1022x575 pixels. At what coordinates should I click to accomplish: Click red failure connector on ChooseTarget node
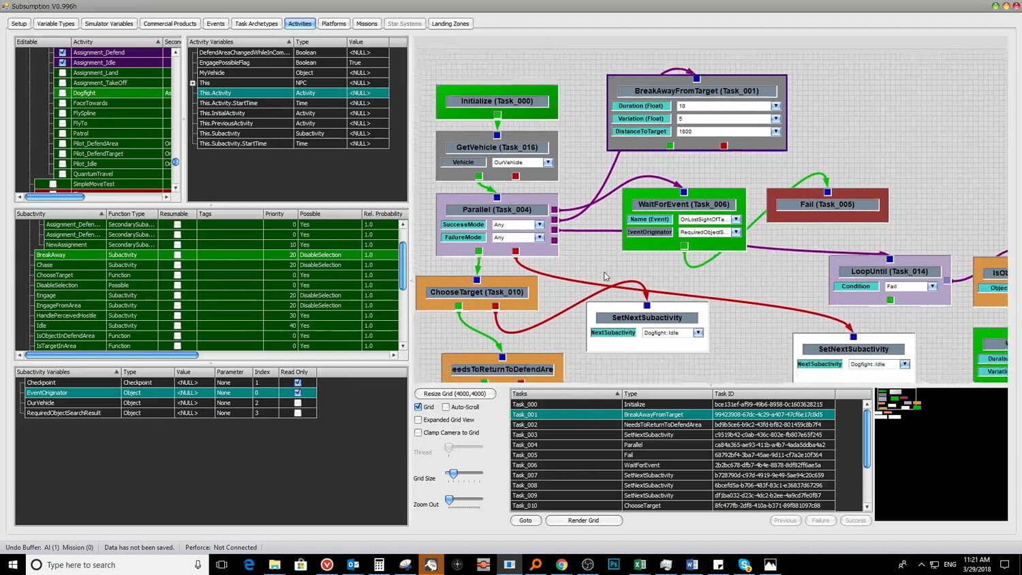click(495, 306)
